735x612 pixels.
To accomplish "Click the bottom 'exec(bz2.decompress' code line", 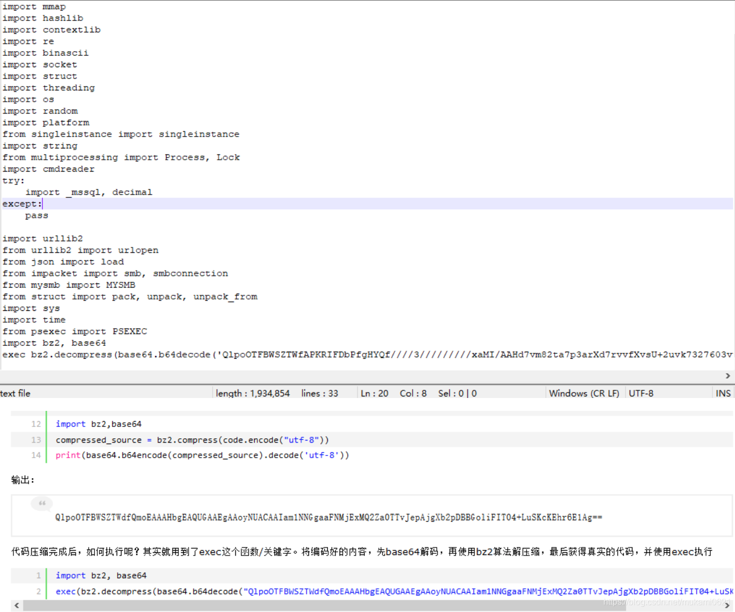I will point(394,592).
